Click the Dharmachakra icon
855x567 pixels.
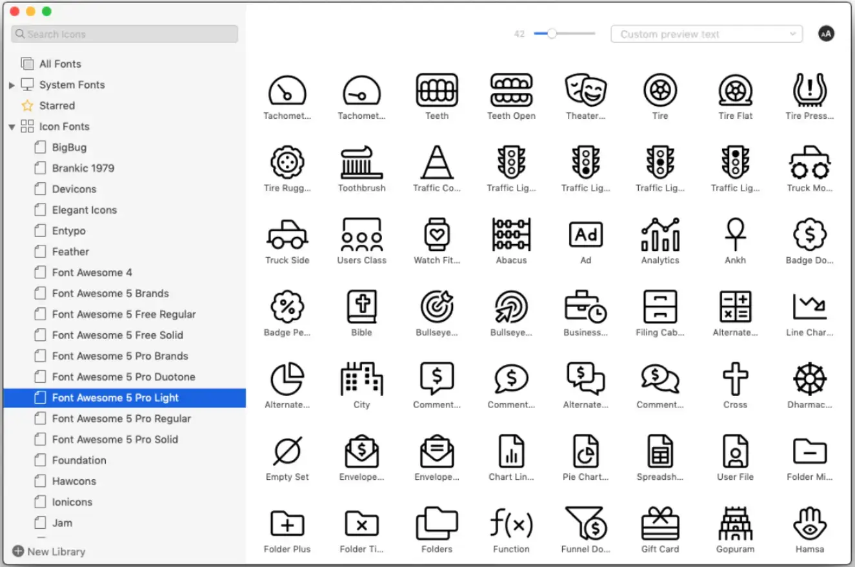point(809,379)
